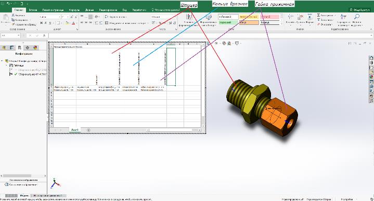Select the Normal (Обычный) cell style
Image resolution: width=374 pixels, height=201 pixels.
[x=228, y=17]
